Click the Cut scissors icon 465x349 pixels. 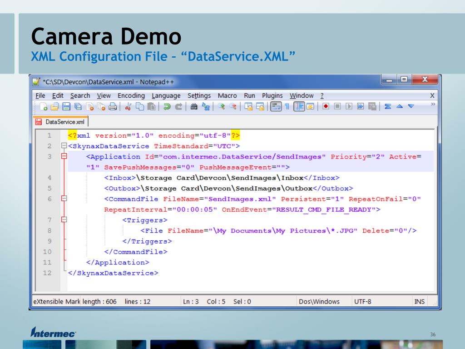[x=129, y=106]
